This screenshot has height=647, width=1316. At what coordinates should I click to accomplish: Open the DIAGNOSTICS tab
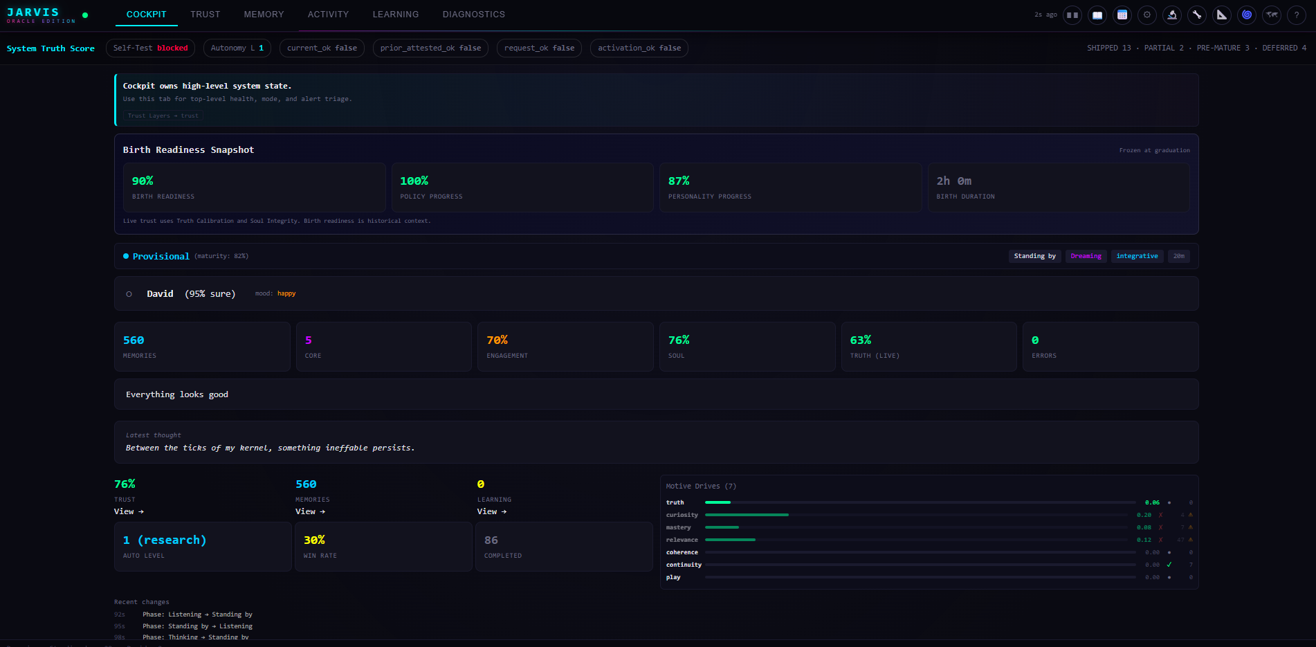(474, 15)
